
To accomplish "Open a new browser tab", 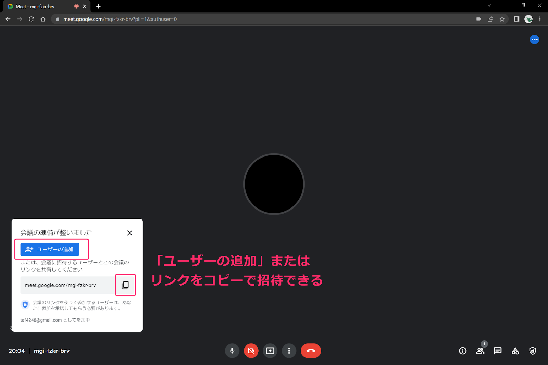I will (x=98, y=6).
